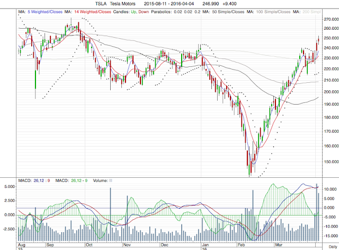Click the -10.000 indicator axis label
The height and width of the screenshot is (250, 339).
[331, 227]
